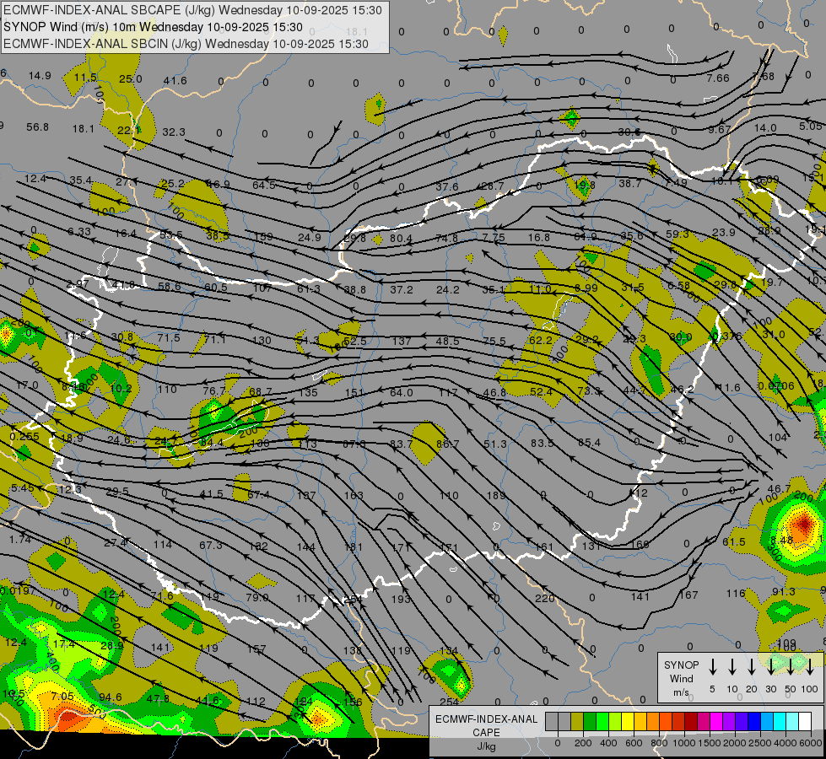Pick the white swatch ending the CAPE scale
Viewport: 826px width, 759px height.
(x=805, y=721)
